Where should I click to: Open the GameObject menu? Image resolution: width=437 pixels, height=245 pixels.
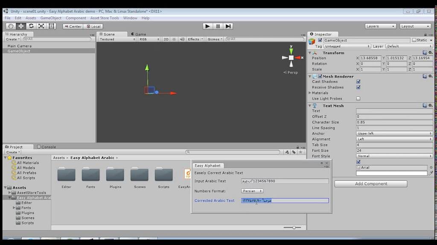pyautogui.click(x=51, y=18)
